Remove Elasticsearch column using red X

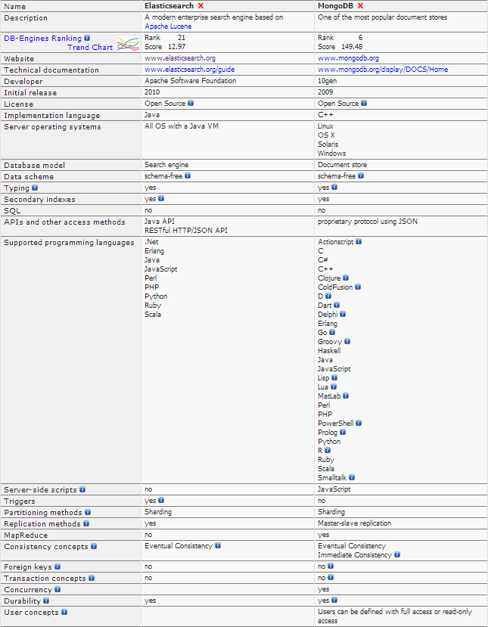pos(201,5)
